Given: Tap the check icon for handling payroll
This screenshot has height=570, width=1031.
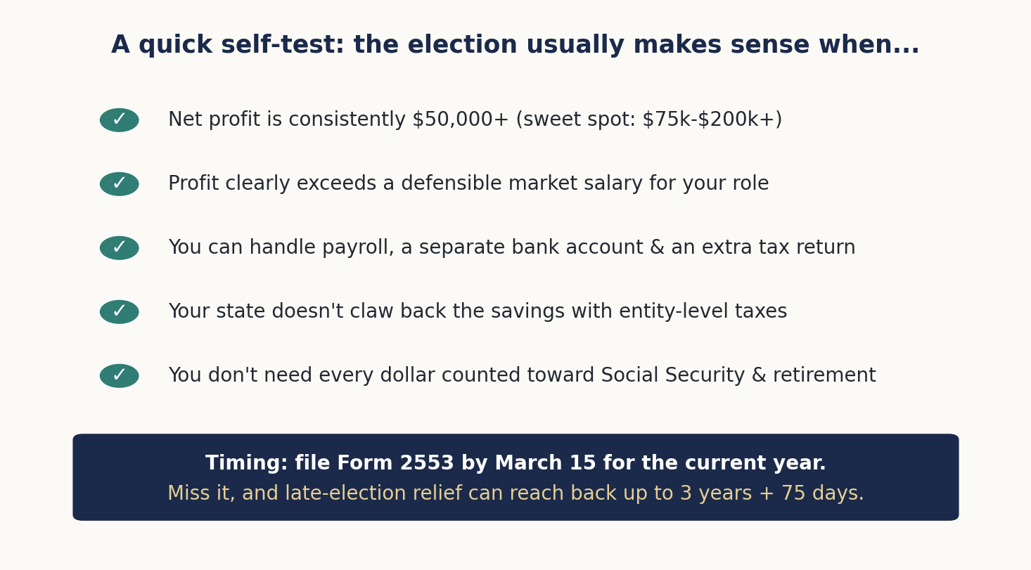Looking at the screenshot, I should coord(119,248).
